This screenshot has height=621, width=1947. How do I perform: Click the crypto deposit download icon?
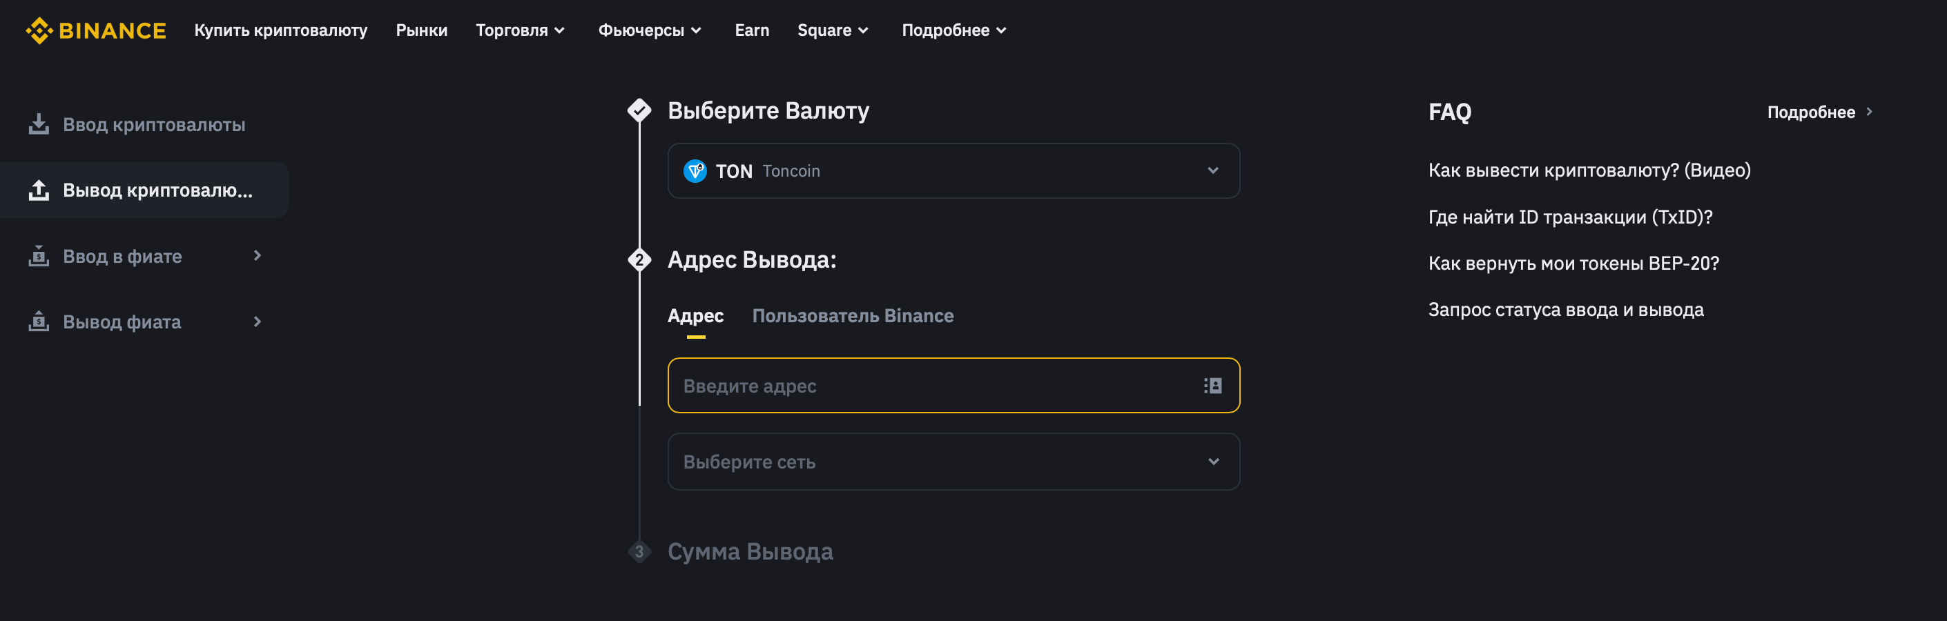point(39,124)
